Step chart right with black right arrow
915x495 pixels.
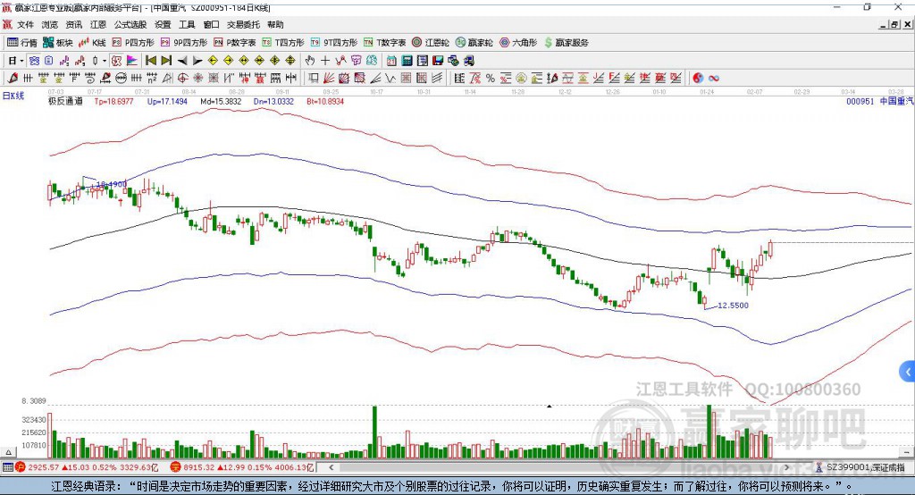pos(197,60)
